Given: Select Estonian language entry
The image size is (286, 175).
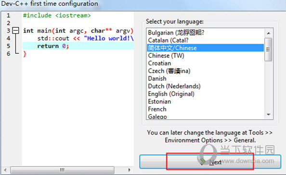Looking at the screenshot, I should [206, 101].
